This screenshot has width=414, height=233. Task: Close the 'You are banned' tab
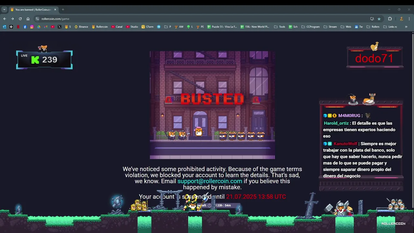point(55,9)
